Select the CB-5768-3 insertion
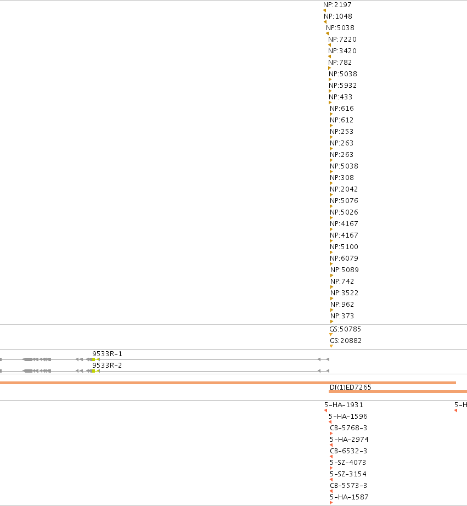Viewport: 467px width, 506px height. pos(348,428)
